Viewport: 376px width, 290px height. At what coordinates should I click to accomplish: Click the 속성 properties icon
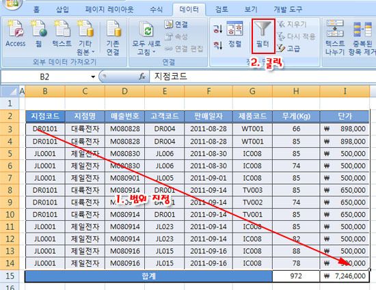176,36
